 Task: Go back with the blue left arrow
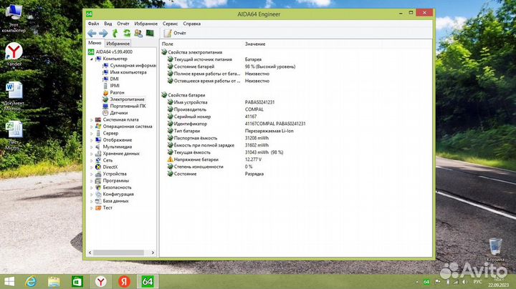point(92,33)
